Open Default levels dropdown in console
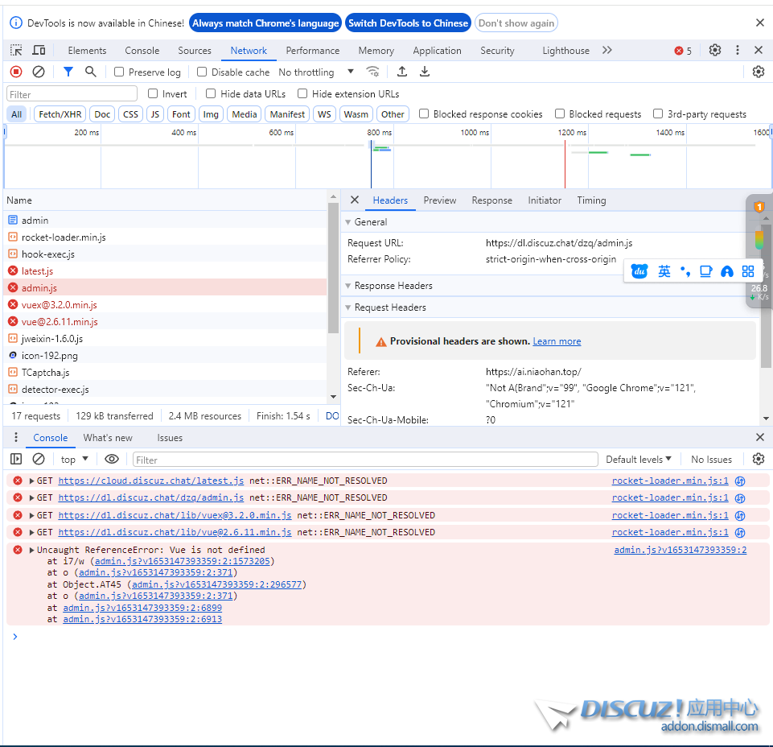773x747 pixels. pyautogui.click(x=639, y=460)
